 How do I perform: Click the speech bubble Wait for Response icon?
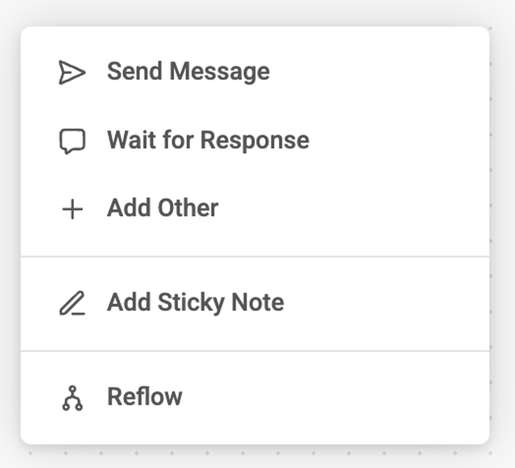[x=71, y=141]
